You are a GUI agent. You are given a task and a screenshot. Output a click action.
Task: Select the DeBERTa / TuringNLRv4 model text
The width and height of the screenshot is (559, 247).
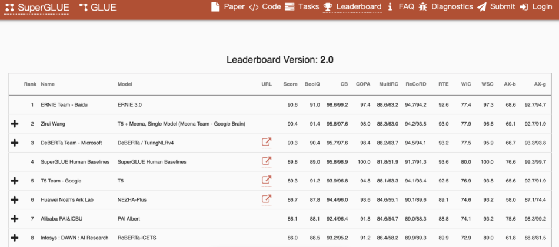pos(146,143)
